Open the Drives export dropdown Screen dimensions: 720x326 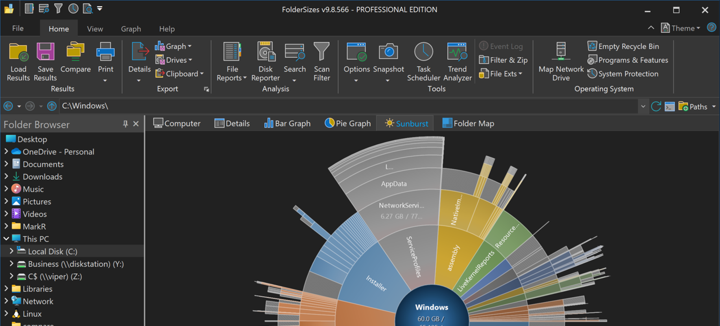click(174, 60)
